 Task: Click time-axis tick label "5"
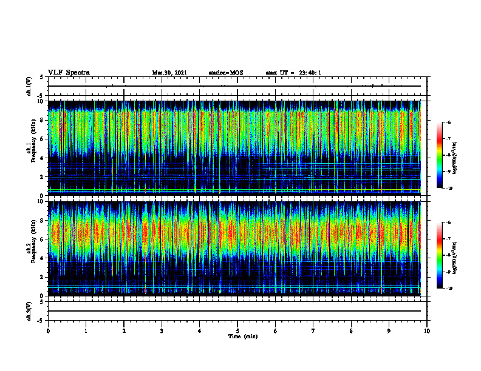click(237, 331)
